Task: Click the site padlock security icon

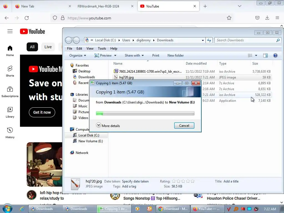Action: pyautogui.click(x=63, y=18)
